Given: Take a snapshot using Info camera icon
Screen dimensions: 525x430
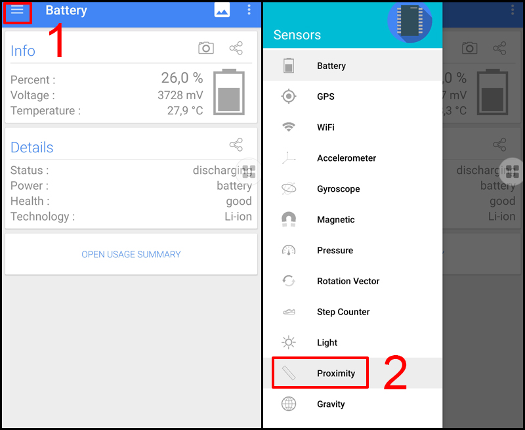Looking at the screenshot, I should pyautogui.click(x=206, y=48).
